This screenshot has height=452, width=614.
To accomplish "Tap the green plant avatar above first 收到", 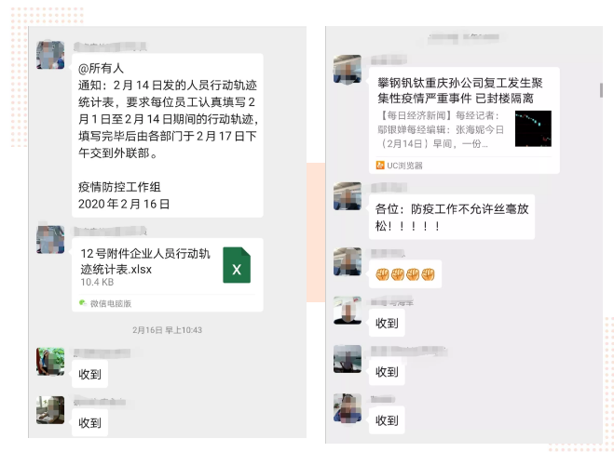I will tap(50, 362).
